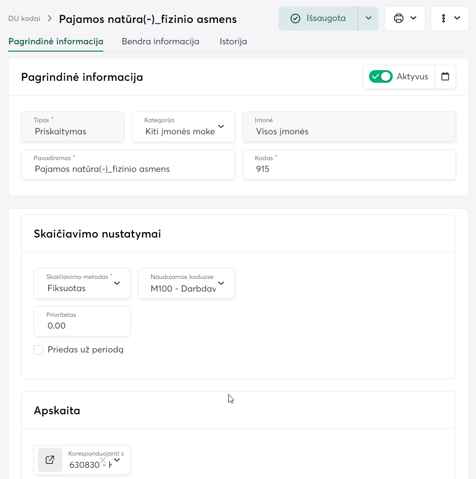This screenshot has width=476, height=479.
Task: Open linked account via external link icon
Action: (50, 460)
